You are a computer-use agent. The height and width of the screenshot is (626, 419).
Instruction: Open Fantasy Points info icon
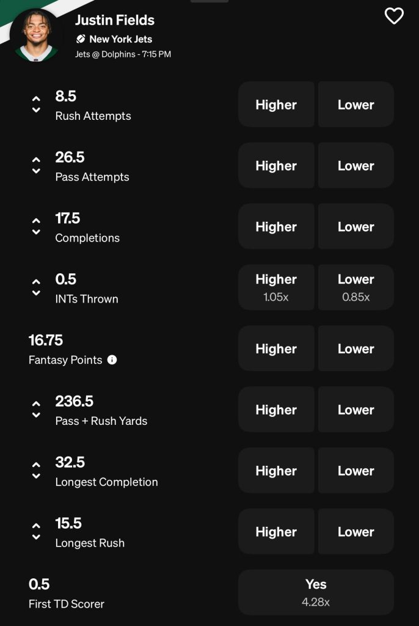(x=112, y=360)
